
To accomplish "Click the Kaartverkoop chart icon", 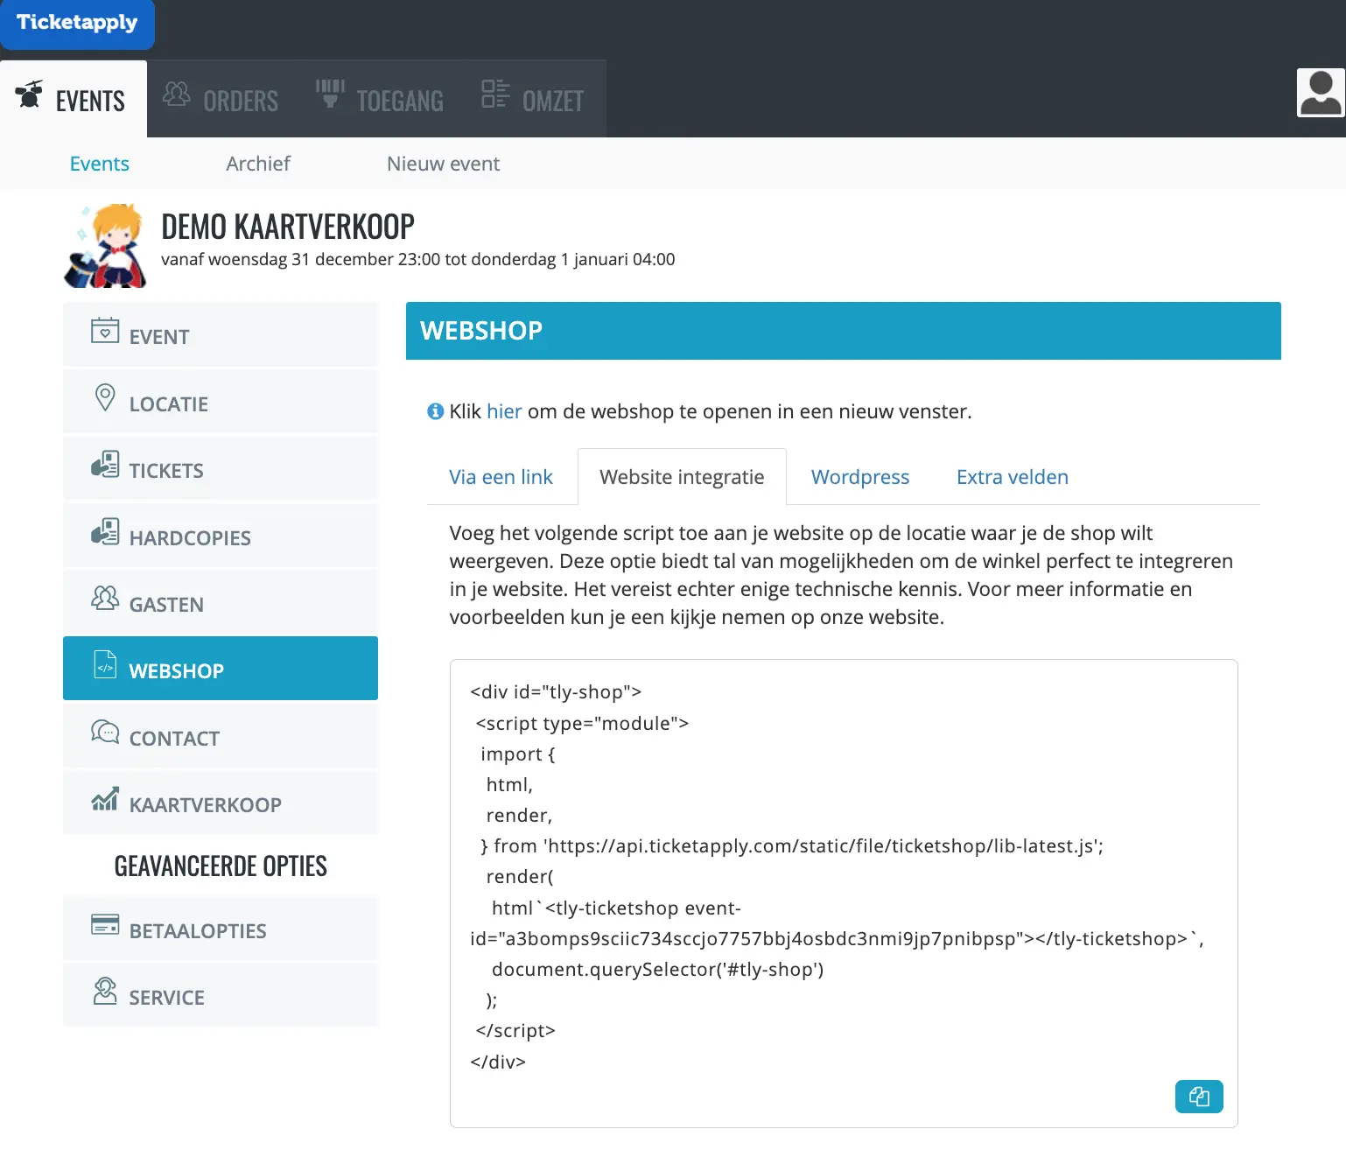I will (105, 799).
